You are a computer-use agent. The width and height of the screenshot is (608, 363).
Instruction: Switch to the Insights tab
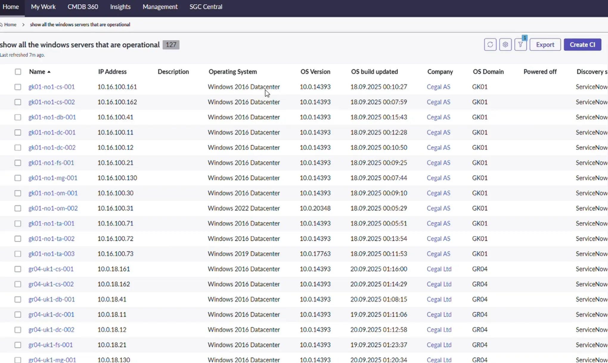(x=120, y=7)
